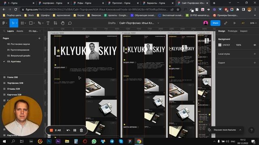This screenshot has width=259, height=145.
Task: Open the Figma main menu icon
Action: (x=4, y=23)
